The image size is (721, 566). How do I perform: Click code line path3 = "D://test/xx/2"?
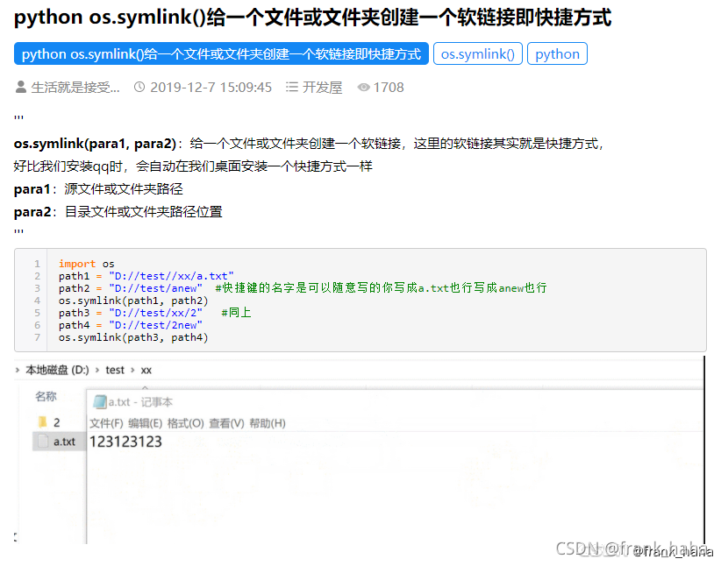pyautogui.click(x=131, y=313)
